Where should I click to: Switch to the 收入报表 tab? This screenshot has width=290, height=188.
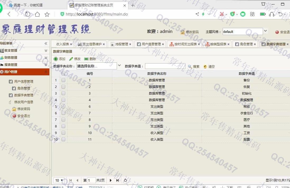(63, 44)
